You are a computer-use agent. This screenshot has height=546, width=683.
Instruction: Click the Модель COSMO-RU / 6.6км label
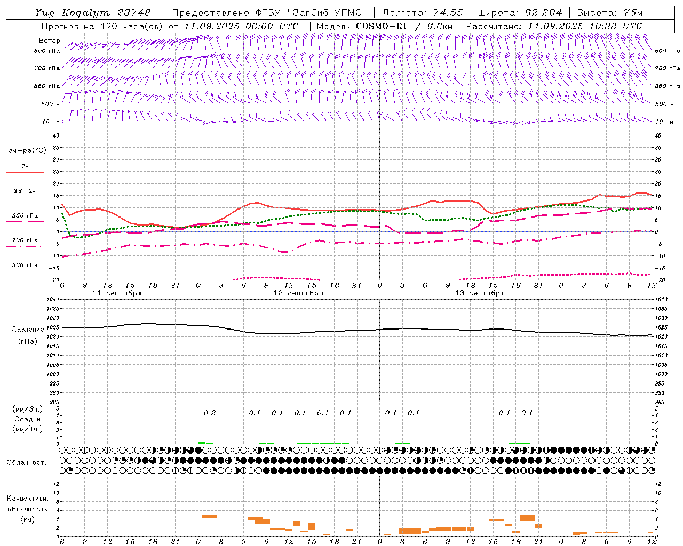[385, 26]
